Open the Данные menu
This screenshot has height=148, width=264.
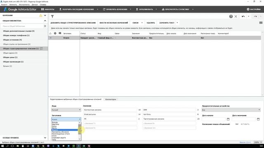35,5
